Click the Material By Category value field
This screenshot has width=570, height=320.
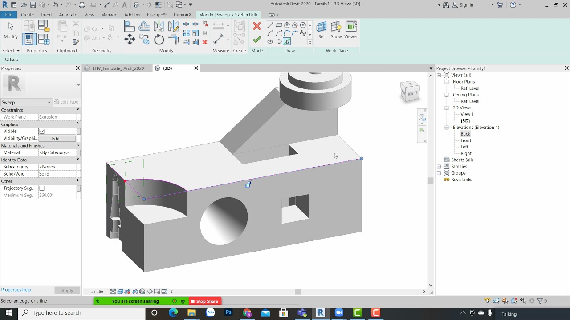[57, 153]
